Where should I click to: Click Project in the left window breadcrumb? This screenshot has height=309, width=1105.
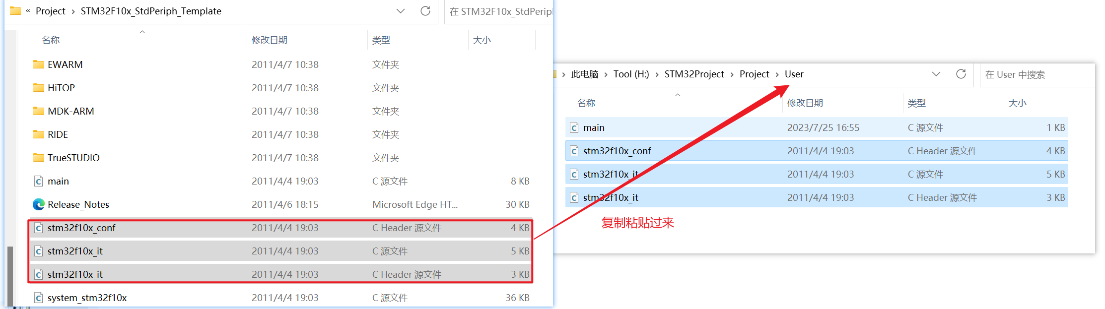click(x=50, y=11)
